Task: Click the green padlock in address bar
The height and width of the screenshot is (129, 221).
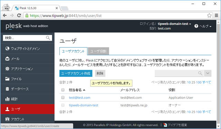Action: 27,16
